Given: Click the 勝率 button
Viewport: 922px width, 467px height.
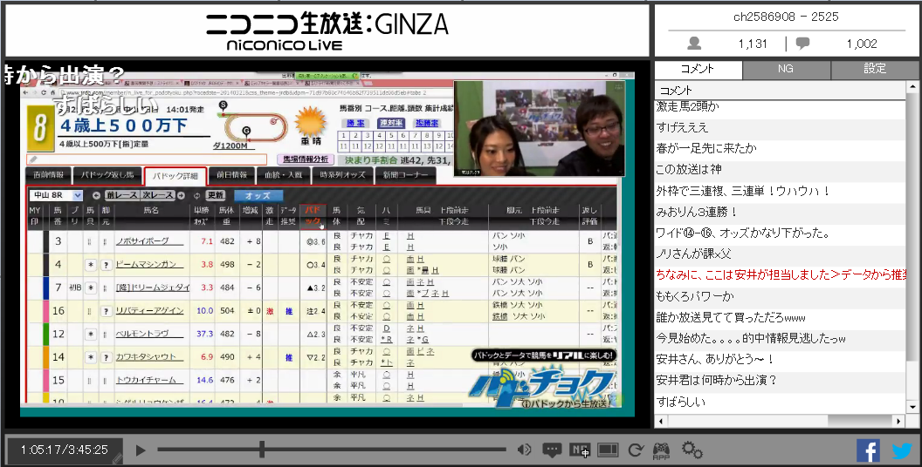Looking at the screenshot, I should click(355, 123).
